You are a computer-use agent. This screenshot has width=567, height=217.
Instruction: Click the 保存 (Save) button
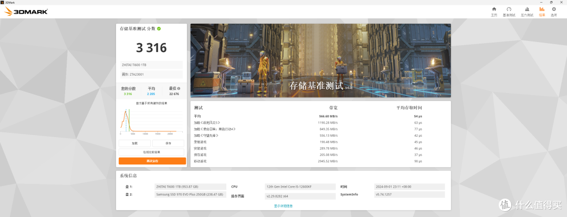pyautogui.click(x=168, y=143)
